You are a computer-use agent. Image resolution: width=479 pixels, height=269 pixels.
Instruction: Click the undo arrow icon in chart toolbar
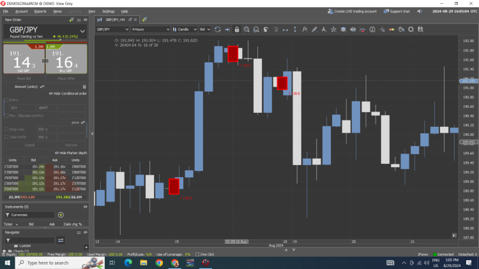[266, 29]
